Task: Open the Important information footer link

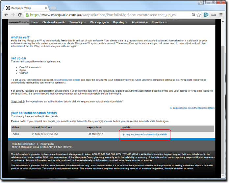Action: (x=23, y=144)
